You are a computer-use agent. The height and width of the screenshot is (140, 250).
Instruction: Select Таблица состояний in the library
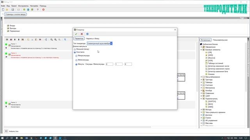pos(216,63)
